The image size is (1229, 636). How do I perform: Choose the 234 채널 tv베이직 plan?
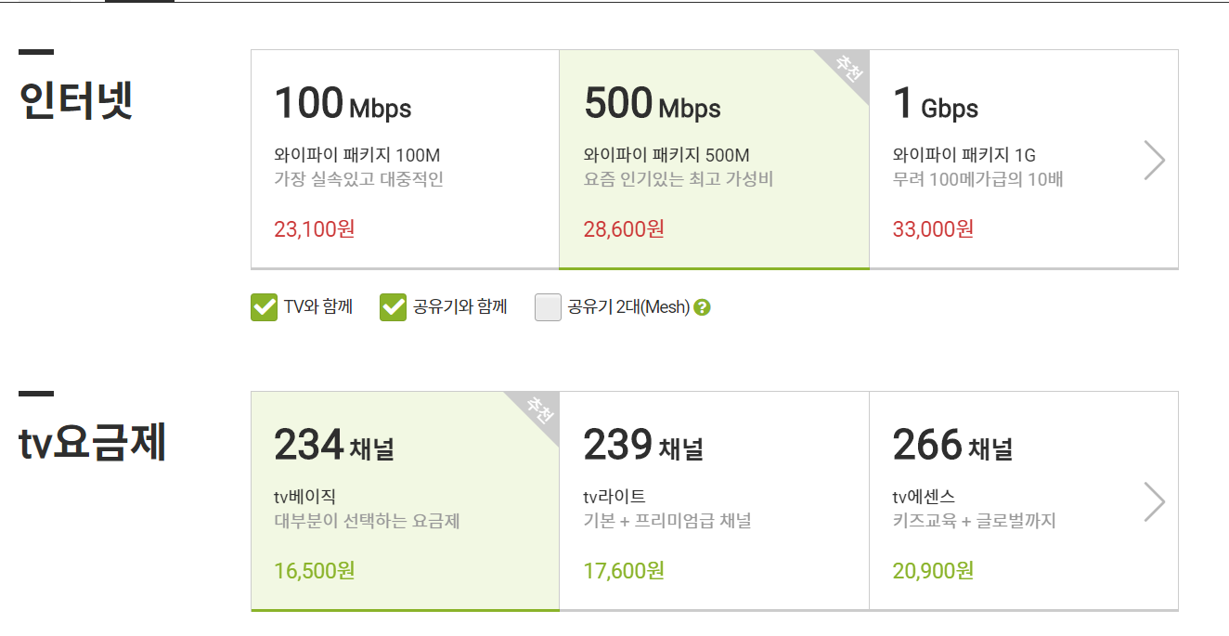405,500
